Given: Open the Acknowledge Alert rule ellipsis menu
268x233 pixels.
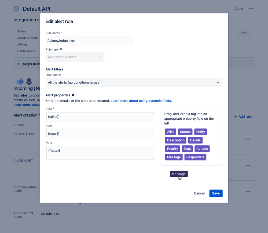Looking at the screenshot, I should [248, 192].
